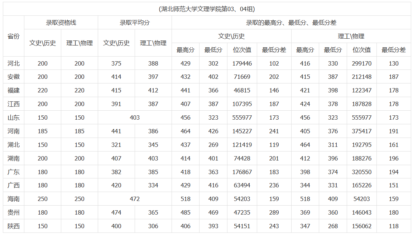Select the 山东 province row label
The image size is (413, 235).
pos(14,117)
